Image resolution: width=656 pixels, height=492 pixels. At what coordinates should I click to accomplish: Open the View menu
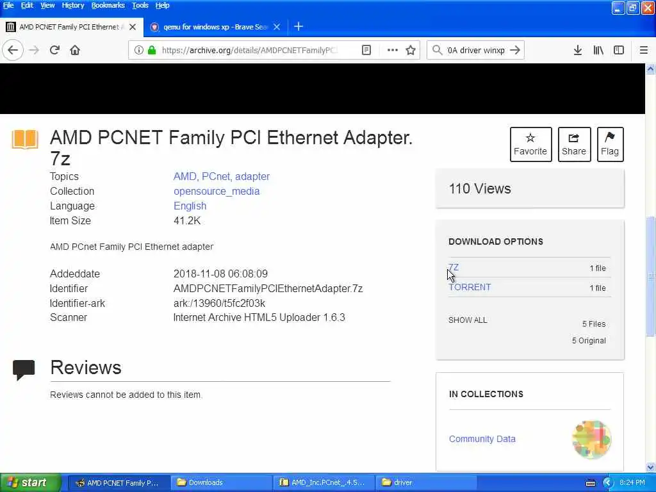47,5
